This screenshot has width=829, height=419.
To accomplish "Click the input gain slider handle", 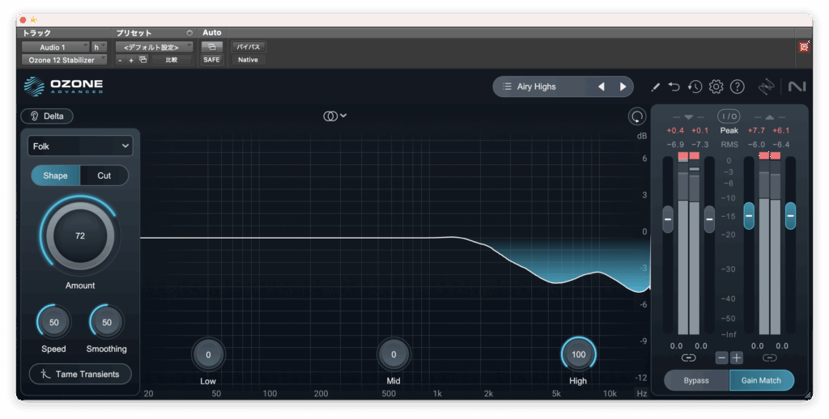I will click(668, 218).
